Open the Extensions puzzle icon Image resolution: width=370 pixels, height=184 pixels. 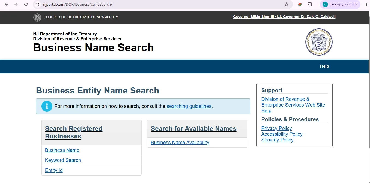point(310,4)
